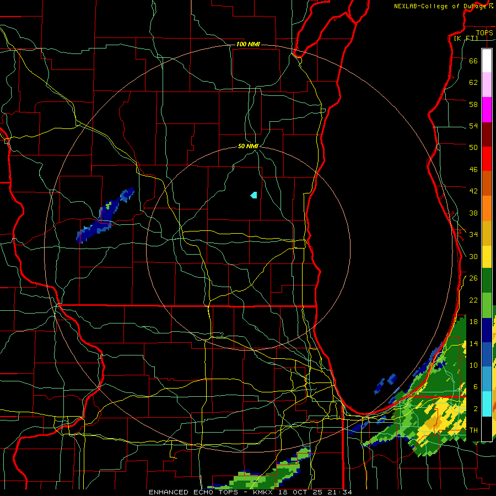Click the legend value '6'
The width and height of the screenshot is (496, 496).
click(476, 386)
